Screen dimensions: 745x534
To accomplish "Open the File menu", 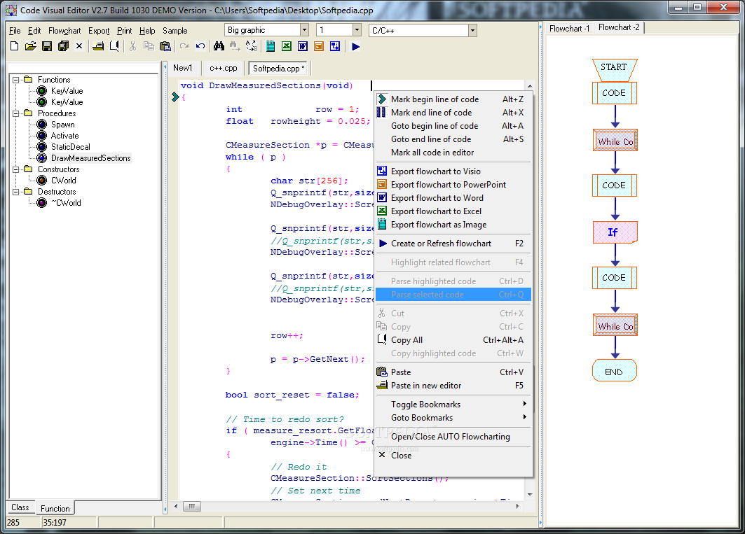I will [x=15, y=30].
